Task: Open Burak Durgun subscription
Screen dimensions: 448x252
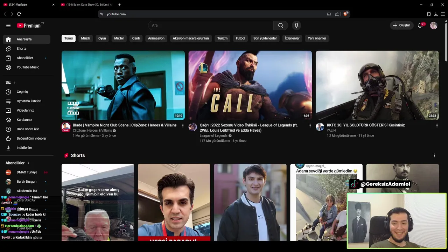Action: click(27, 182)
